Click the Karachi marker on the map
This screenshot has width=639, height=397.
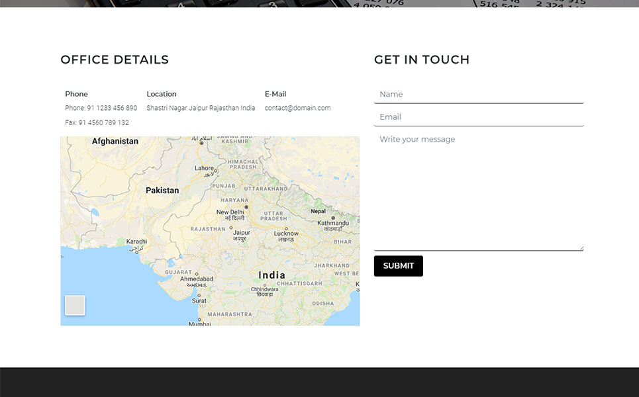click(137, 251)
